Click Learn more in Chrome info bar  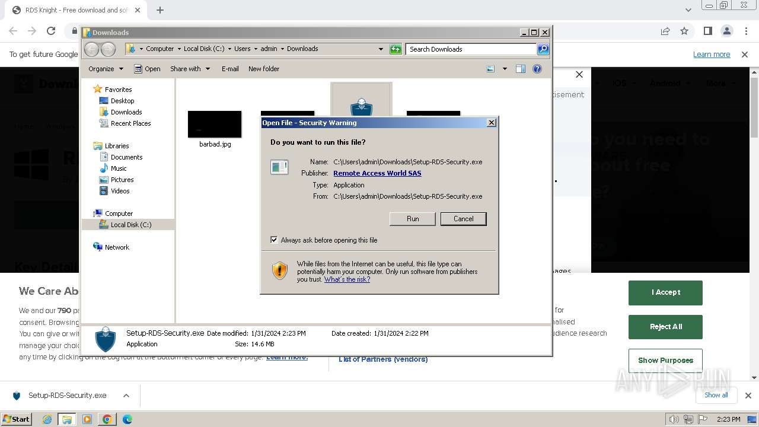(x=712, y=55)
